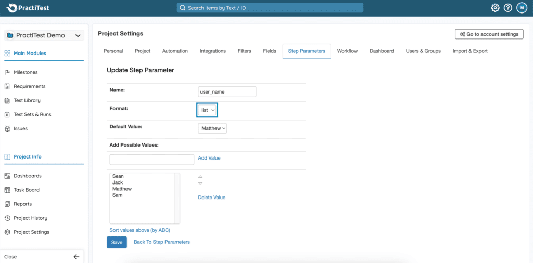Open Test Library in sidebar

point(27,100)
